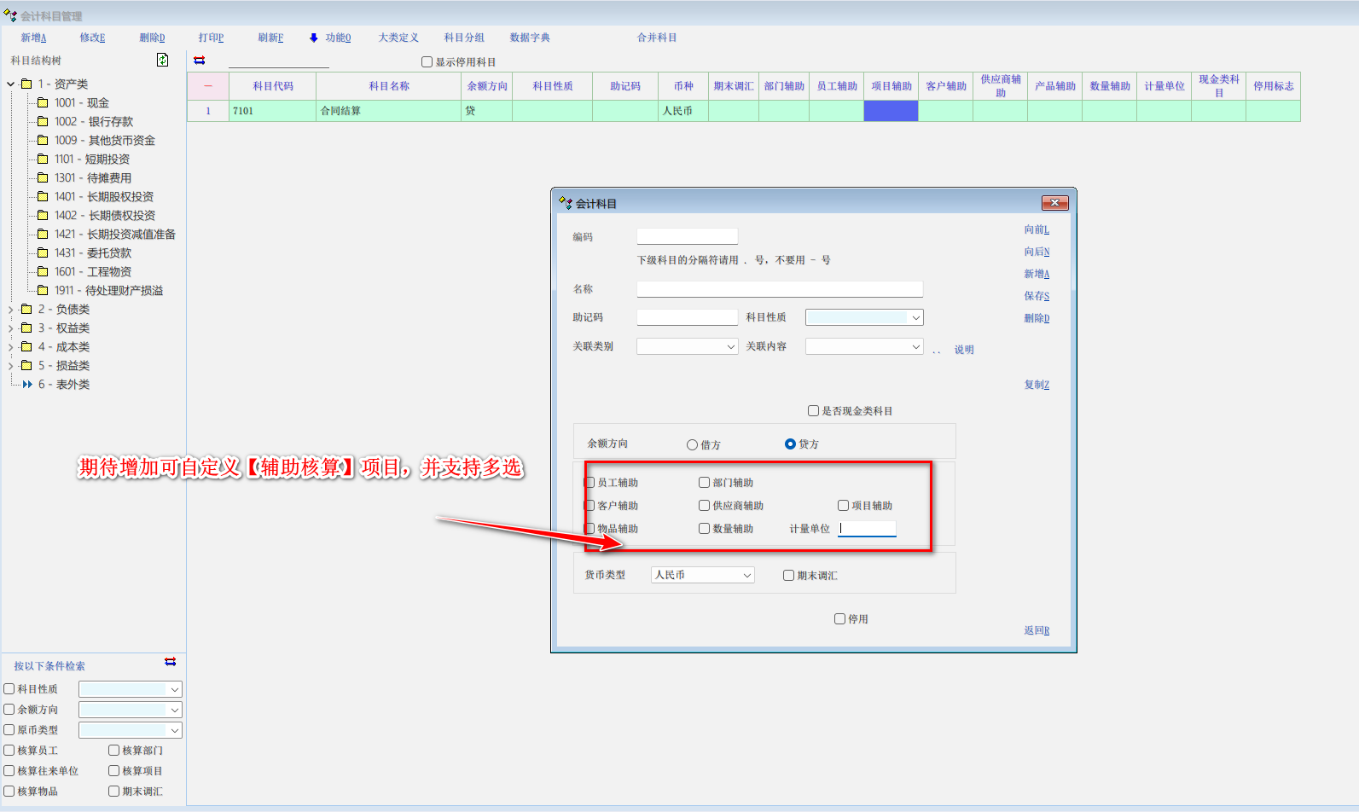
Task: Enable the 显示停用科目 checkbox
Action: [427, 62]
